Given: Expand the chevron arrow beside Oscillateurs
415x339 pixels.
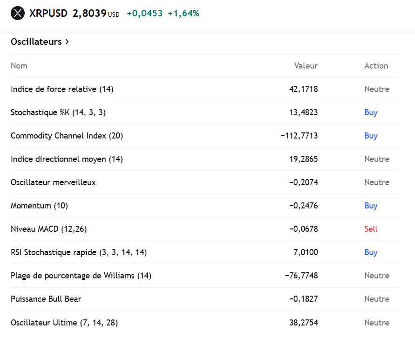Looking at the screenshot, I should [67, 42].
